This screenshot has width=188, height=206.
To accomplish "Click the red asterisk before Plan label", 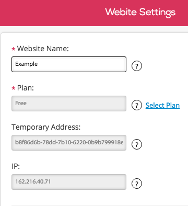I will [14, 88].
